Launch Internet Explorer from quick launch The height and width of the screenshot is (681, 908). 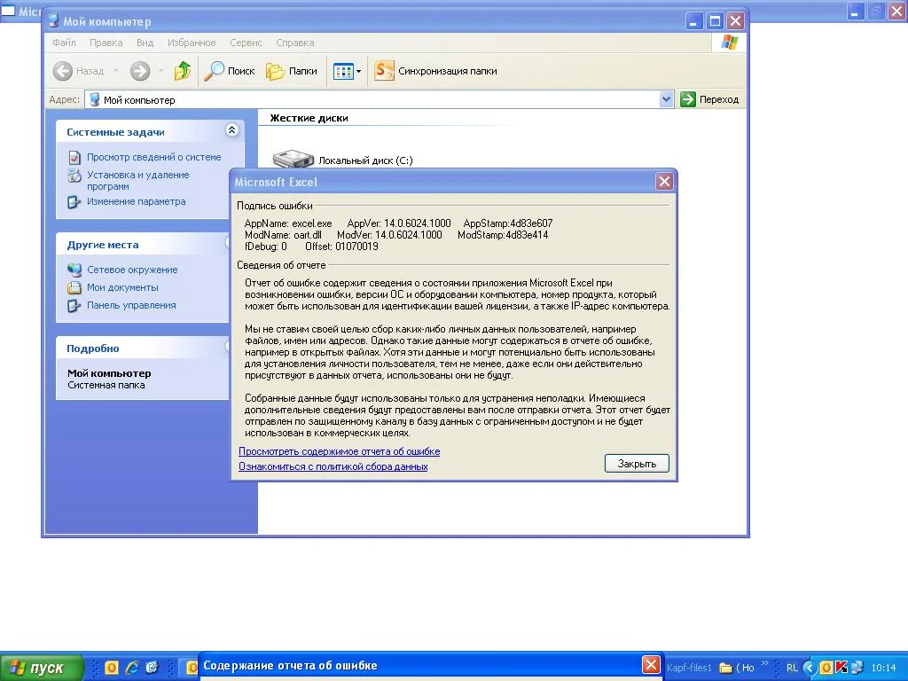(132, 668)
